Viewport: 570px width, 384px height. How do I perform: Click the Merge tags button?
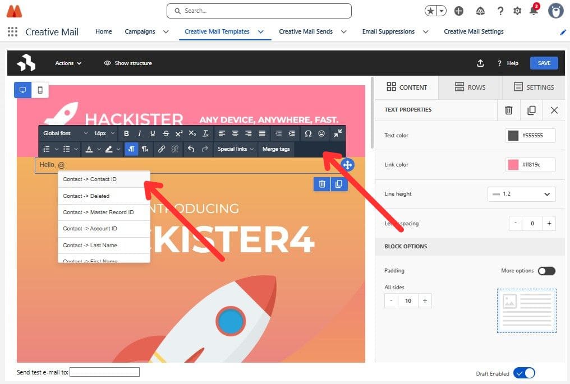[276, 149]
